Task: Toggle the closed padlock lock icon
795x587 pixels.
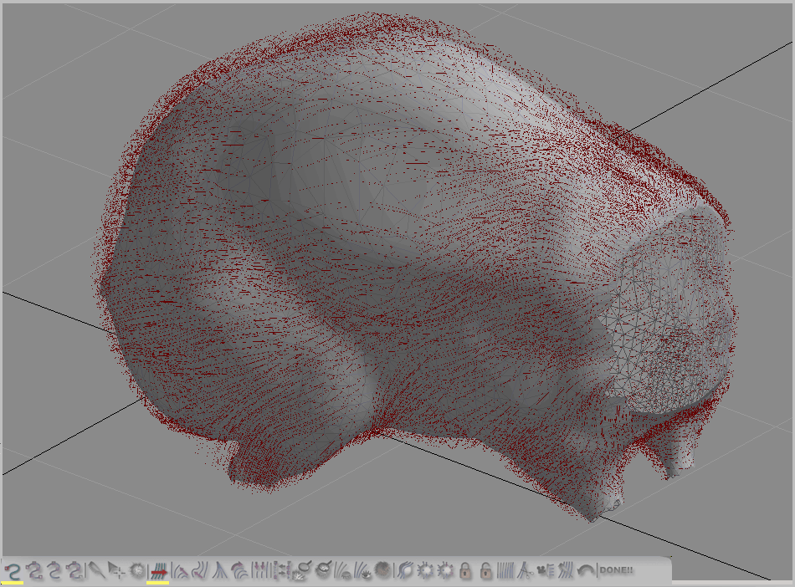Action: pos(465,570)
